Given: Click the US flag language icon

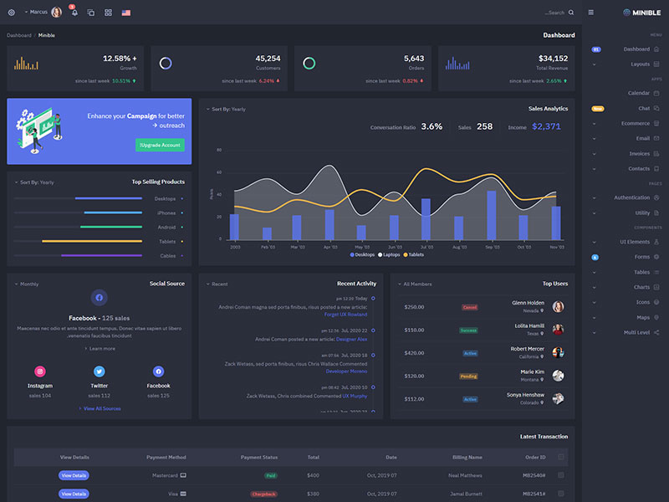Looking at the screenshot, I should click(126, 13).
